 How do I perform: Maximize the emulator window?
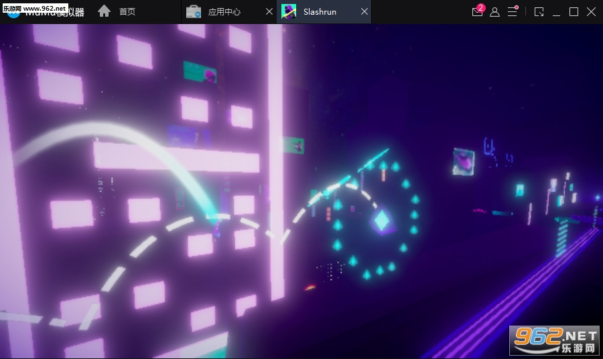pyautogui.click(x=574, y=11)
